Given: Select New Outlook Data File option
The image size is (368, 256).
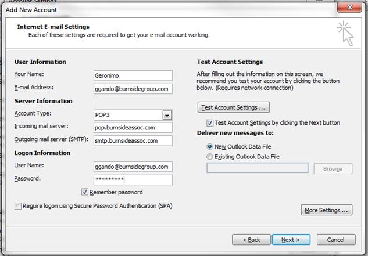Looking at the screenshot, I should (210, 146).
